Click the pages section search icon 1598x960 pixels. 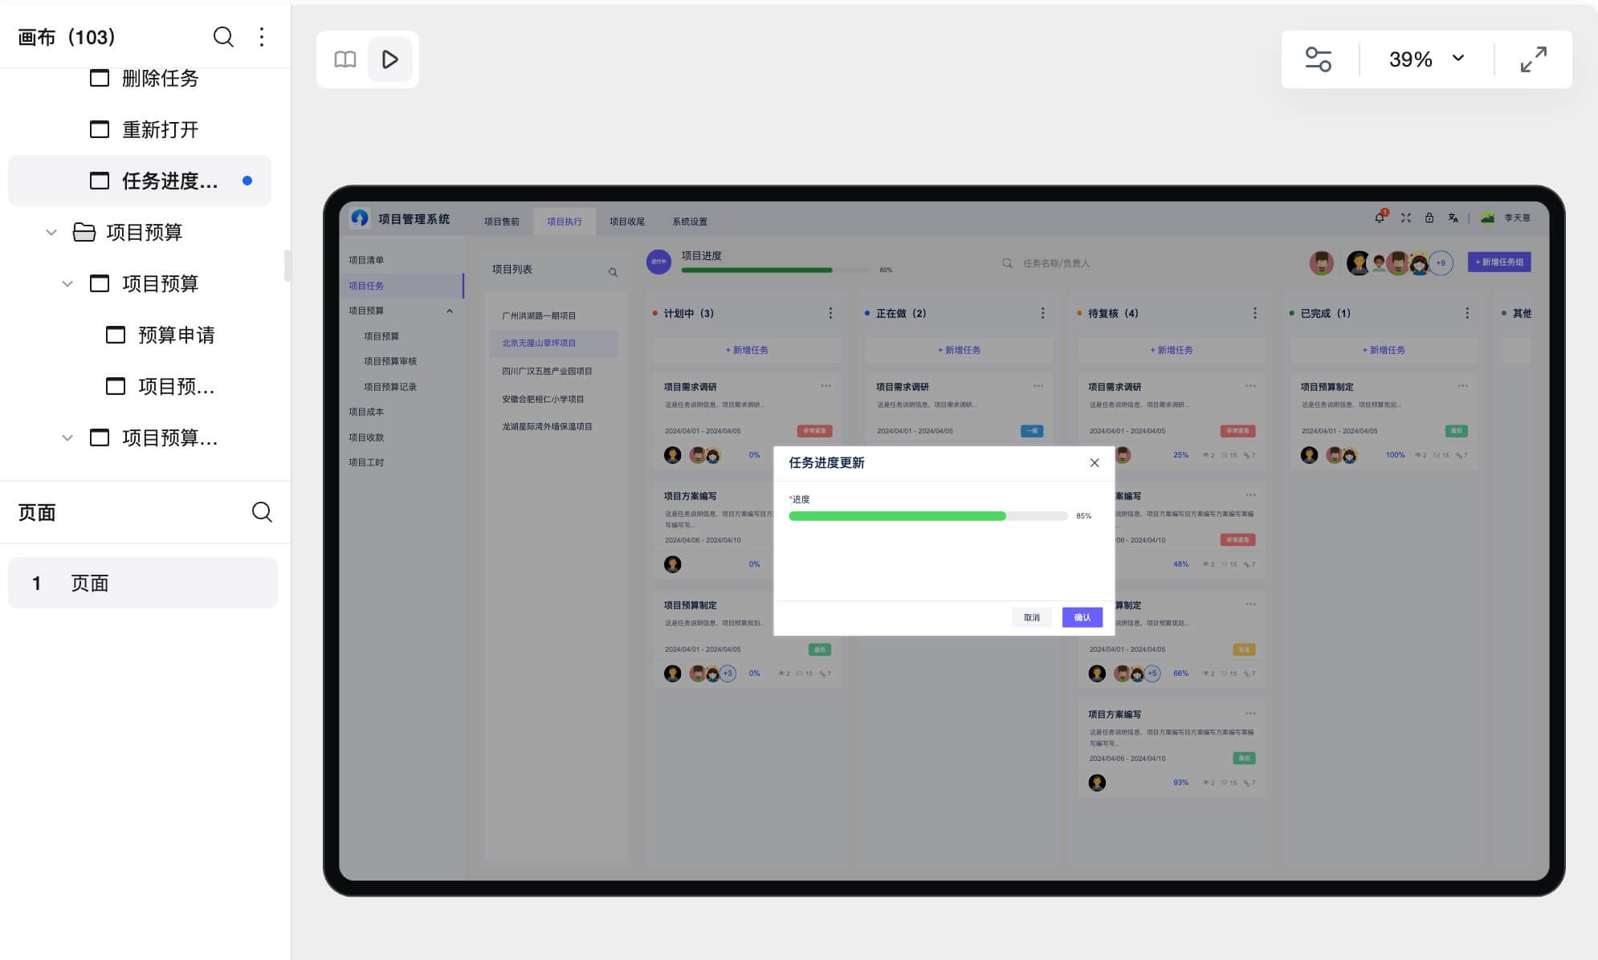pyautogui.click(x=262, y=512)
